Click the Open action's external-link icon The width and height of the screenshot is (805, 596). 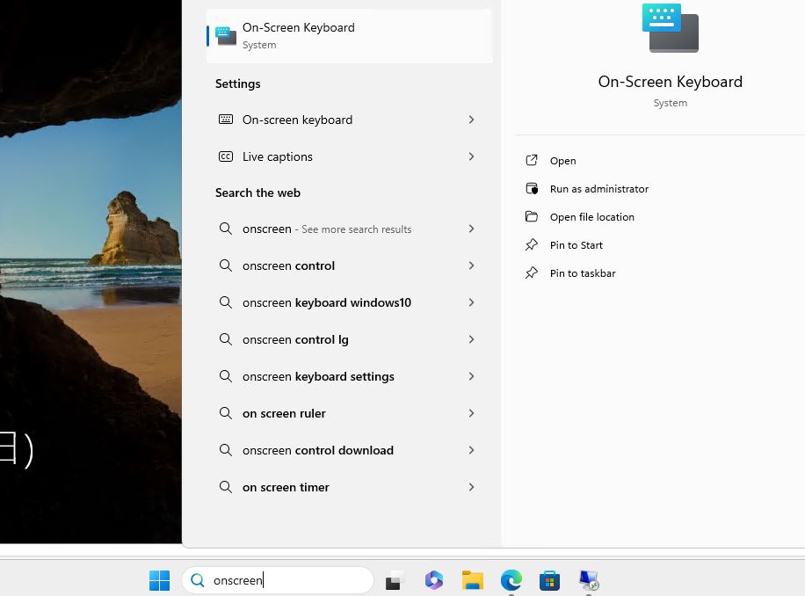coord(532,160)
